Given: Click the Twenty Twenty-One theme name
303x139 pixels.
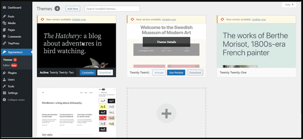Looking at the screenshot, I should tap(233, 73).
